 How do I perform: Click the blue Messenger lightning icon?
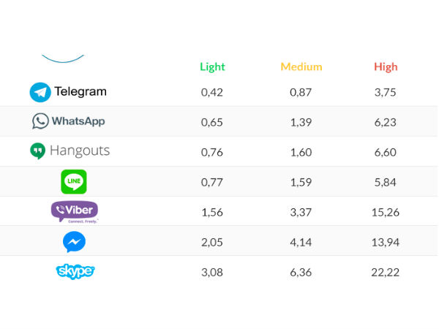[x=74, y=242]
